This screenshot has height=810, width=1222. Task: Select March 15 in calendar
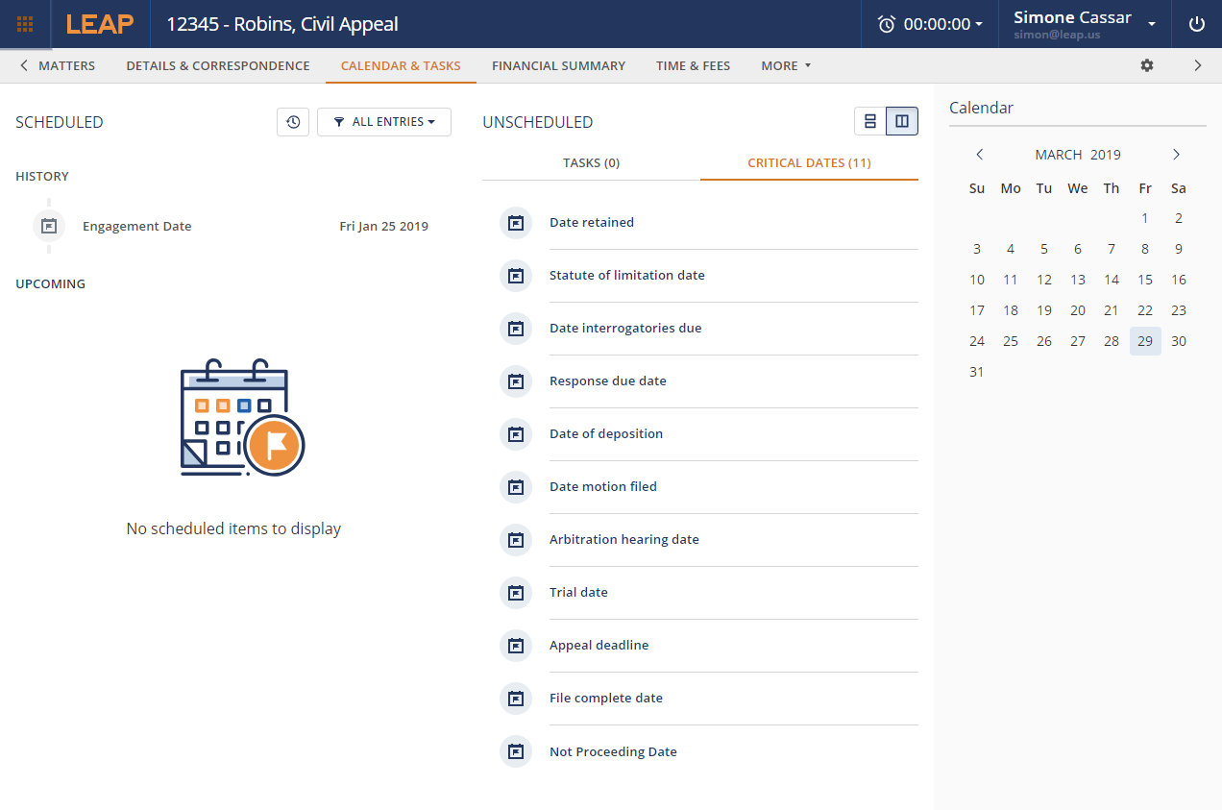(1145, 280)
